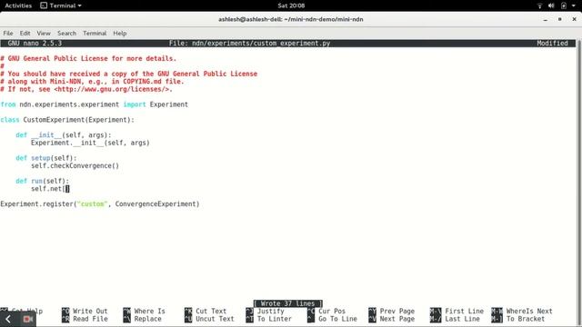This screenshot has width=582, height=327.
Task: Click the self.net[] line at cursor
Action: click(x=50, y=189)
